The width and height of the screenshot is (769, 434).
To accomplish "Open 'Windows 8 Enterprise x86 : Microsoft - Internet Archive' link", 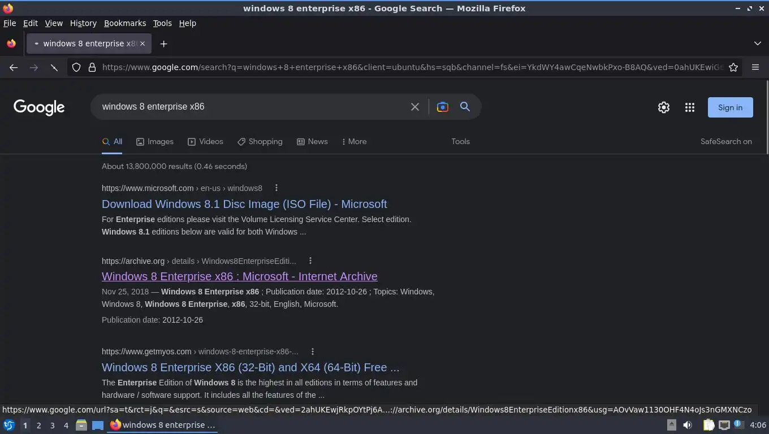I will point(240,276).
